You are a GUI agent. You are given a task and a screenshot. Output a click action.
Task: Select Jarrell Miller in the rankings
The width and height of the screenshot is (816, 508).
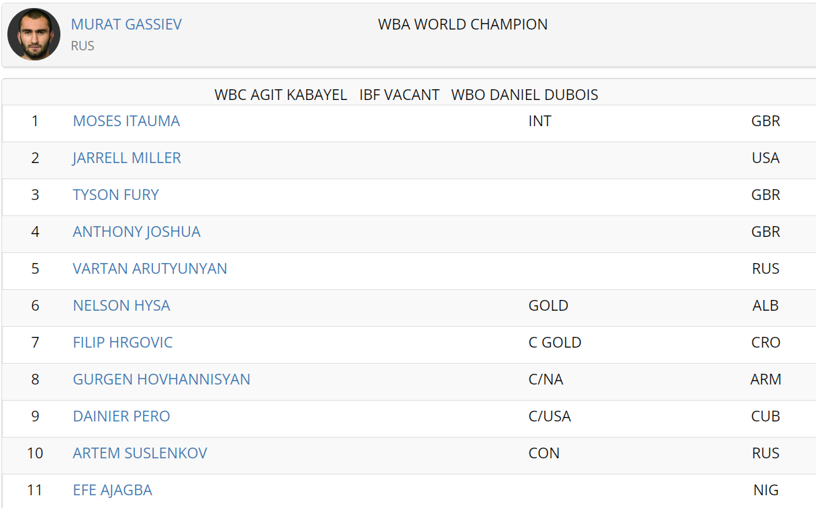pos(127,158)
